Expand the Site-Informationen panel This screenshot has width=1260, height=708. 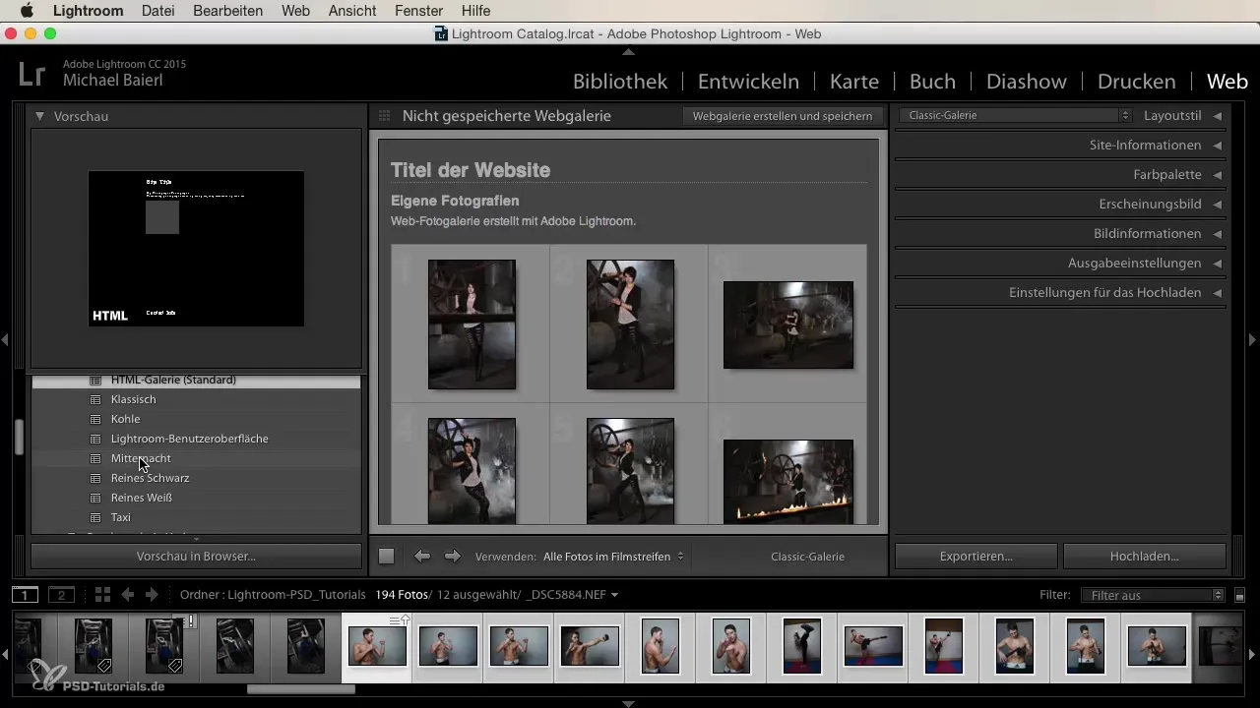(1218, 145)
